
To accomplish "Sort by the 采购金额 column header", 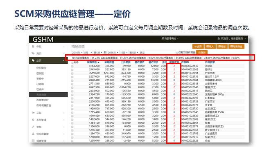I will coord(93,62).
